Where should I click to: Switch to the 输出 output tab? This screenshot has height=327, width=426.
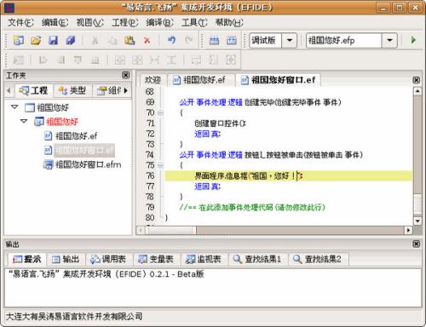[66, 259]
